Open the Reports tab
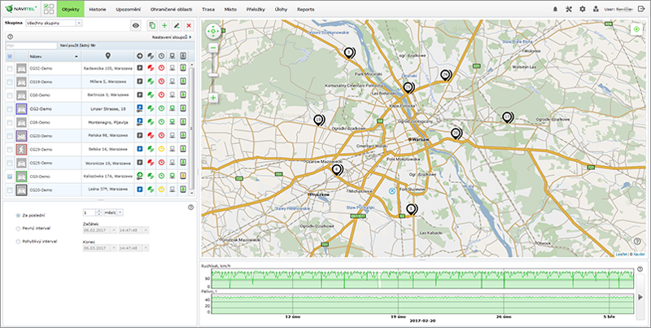The width and height of the screenshot is (651, 328). [x=306, y=8]
